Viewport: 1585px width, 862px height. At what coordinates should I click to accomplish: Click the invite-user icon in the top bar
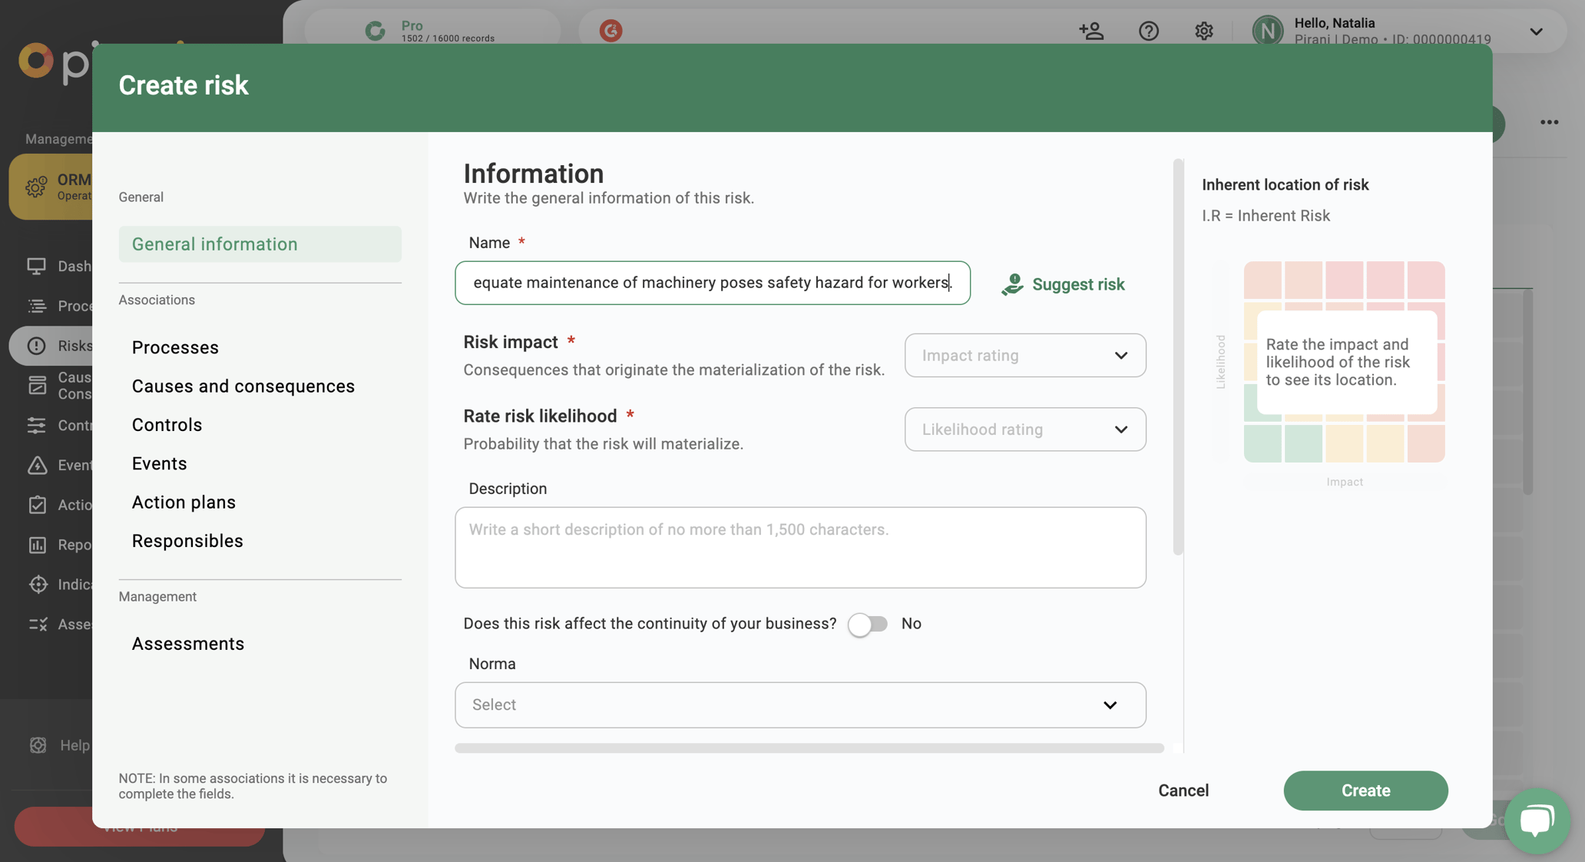point(1091,31)
